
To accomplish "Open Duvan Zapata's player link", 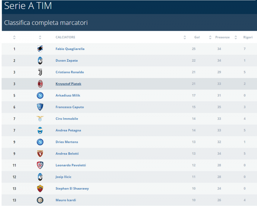I will [x=67, y=61].
